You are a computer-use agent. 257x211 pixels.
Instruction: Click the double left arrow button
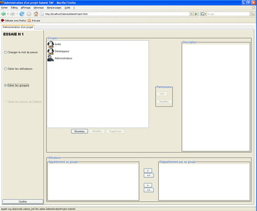(148, 175)
